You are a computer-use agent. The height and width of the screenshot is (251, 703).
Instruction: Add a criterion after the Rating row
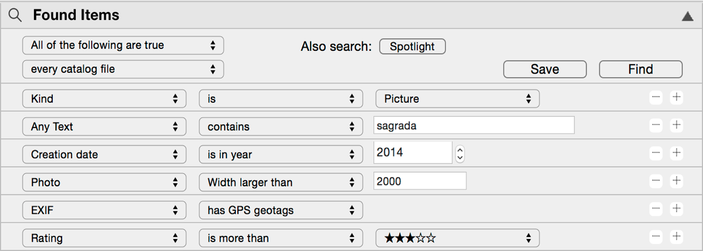(677, 237)
